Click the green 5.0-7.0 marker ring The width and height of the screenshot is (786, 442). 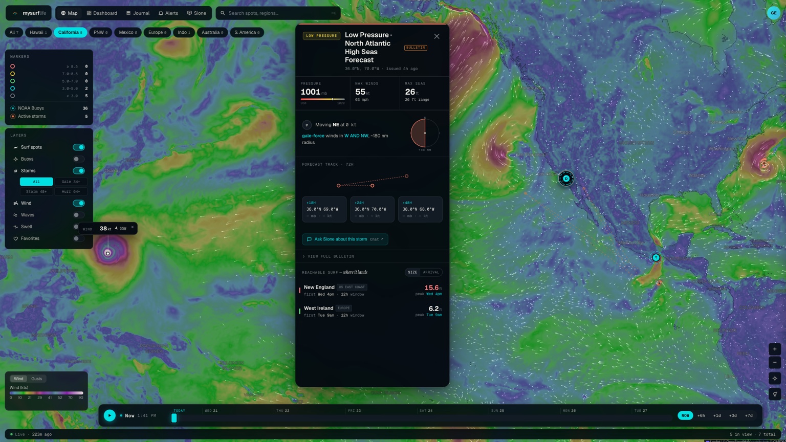point(13,81)
